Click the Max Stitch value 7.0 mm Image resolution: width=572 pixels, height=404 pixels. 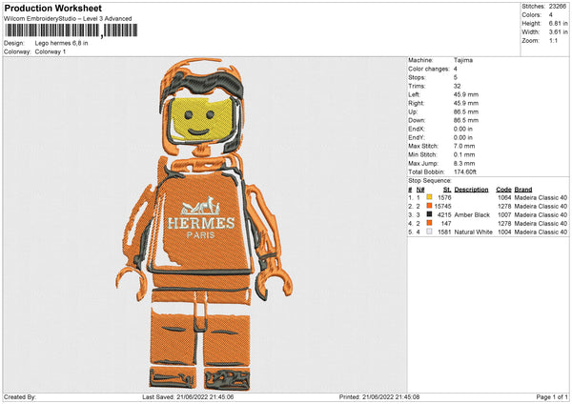pos(464,146)
